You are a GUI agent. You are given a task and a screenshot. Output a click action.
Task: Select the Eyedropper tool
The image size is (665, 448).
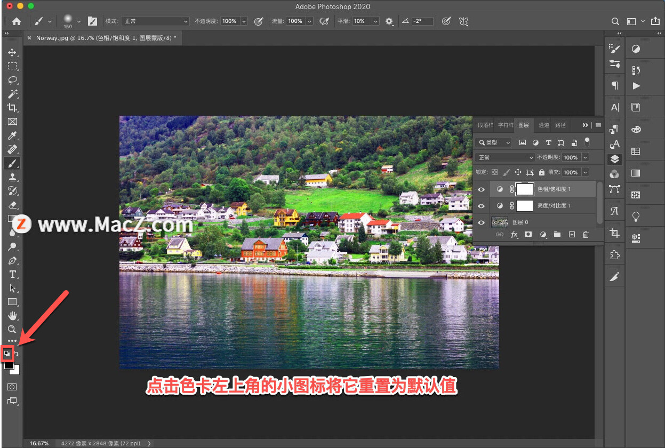click(12, 135)
